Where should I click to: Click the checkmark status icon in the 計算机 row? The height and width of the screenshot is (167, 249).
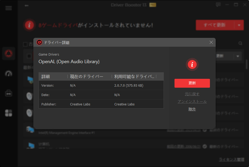[x=205, y=146]
